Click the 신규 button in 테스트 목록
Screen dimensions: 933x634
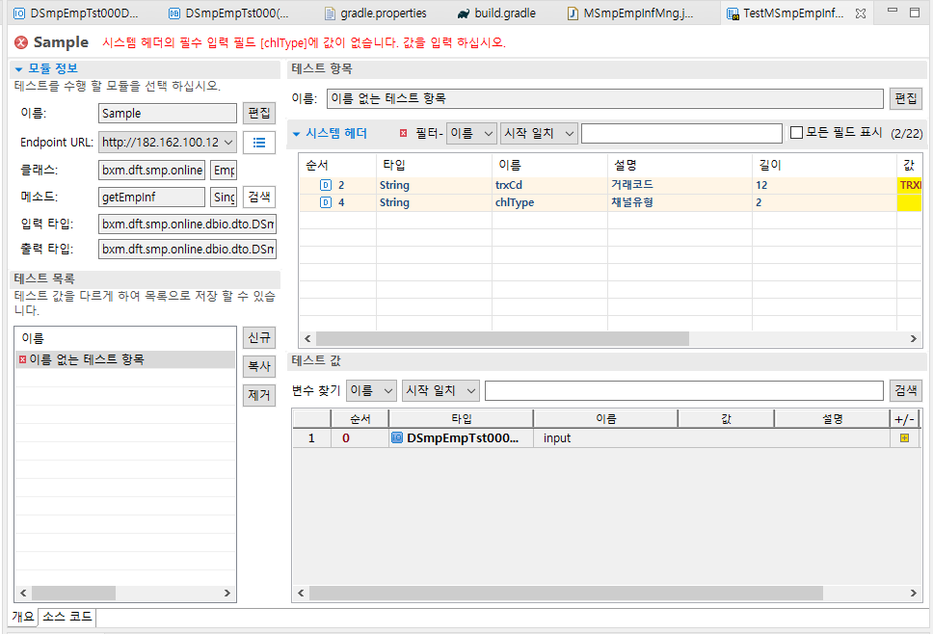click(x=258, y=337)
